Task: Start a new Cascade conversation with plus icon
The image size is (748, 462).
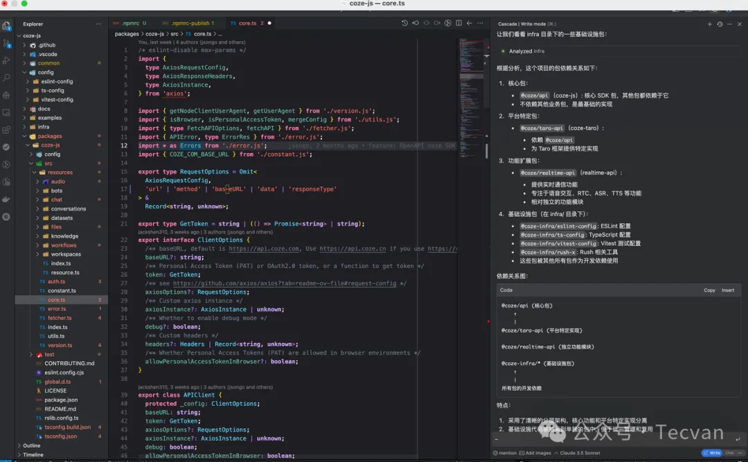Action: pos(709,24)
